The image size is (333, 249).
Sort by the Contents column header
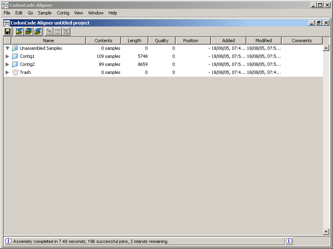point(103,41)
